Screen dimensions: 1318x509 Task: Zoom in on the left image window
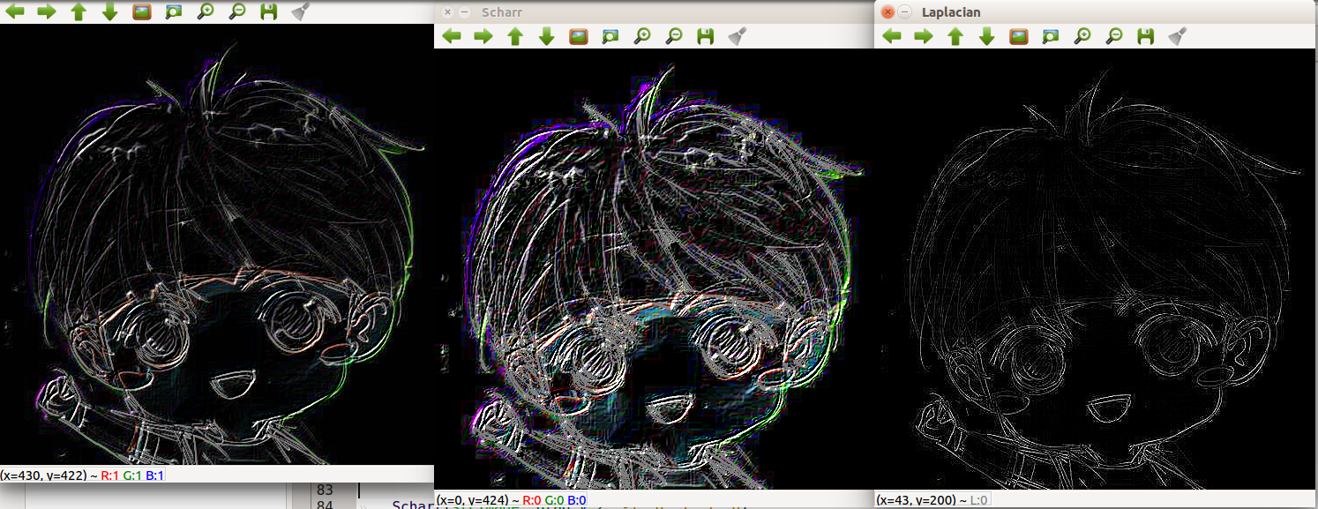(205, 11)
